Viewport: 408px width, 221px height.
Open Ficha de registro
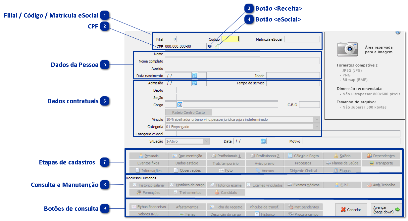[226, 207]
